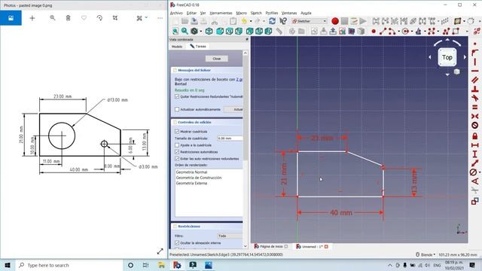Toggle Ajuste a la cuadrícula checkbox
482x271 pixels.
point(177,145)
